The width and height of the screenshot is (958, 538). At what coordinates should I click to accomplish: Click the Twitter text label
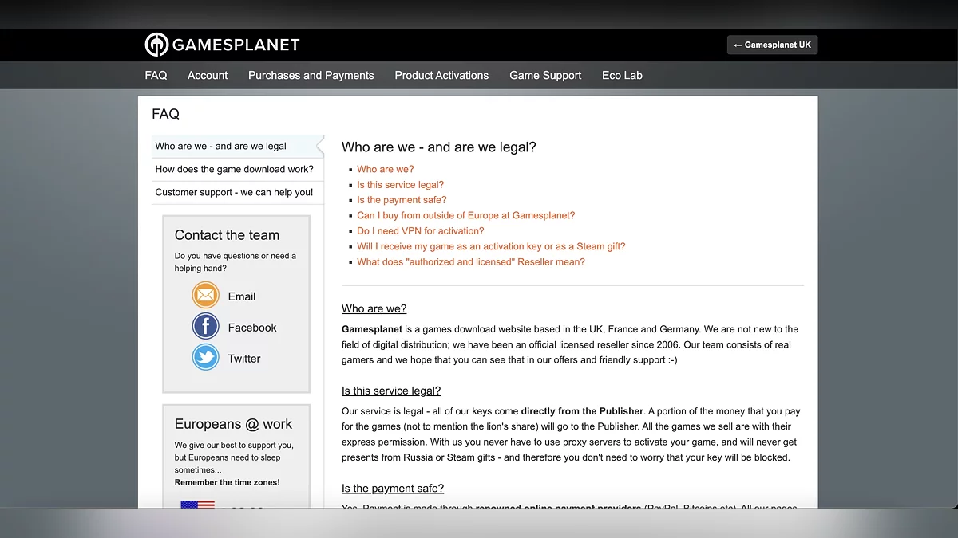tap(244, 359)
